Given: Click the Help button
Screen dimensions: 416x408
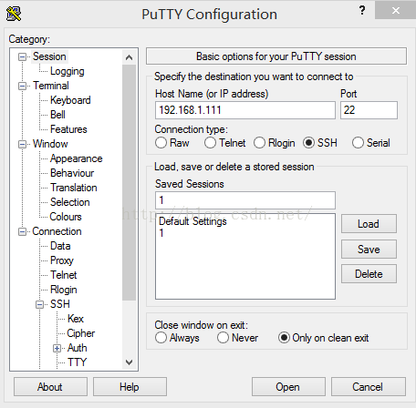Looking at the screenshot, I should point(130,387).
